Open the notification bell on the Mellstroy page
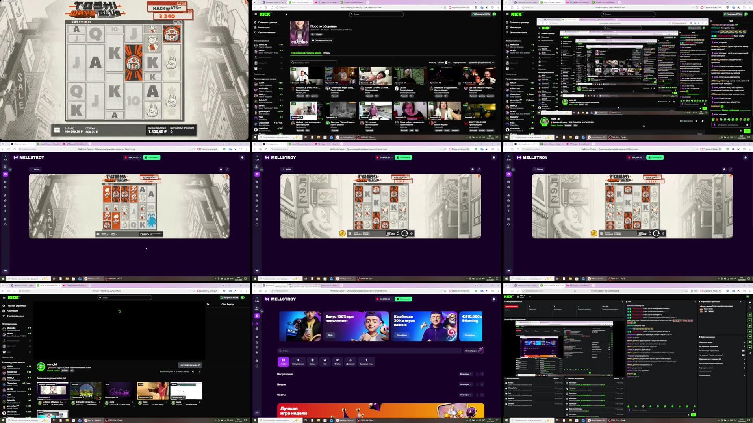753x423 pixels. pos(495,299)
